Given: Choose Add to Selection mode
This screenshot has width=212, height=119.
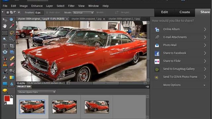Looking at the screenshot, I should pyautogui.click(x=11, y=13).
